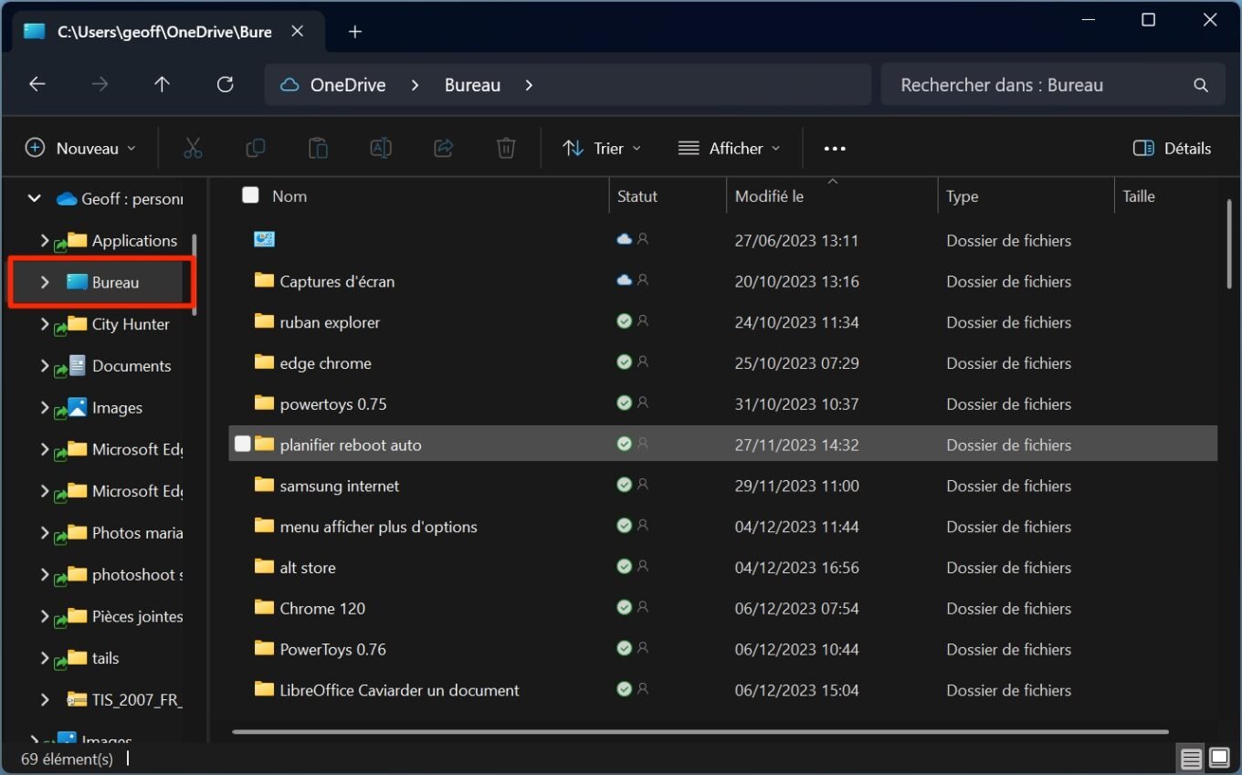Open the Trier sort dropdown
Viewport: 1242px width, 775px height.
tap(602, 148)
